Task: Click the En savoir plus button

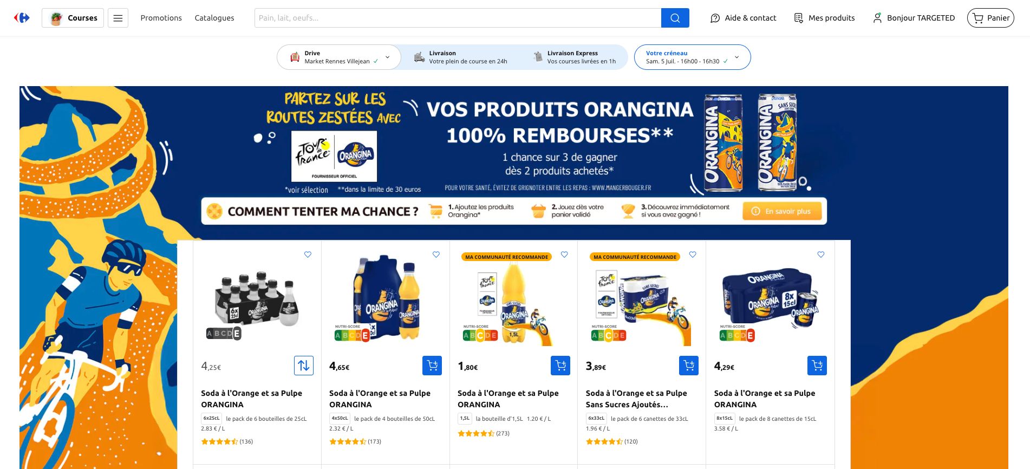Action: tap(782, 211)
